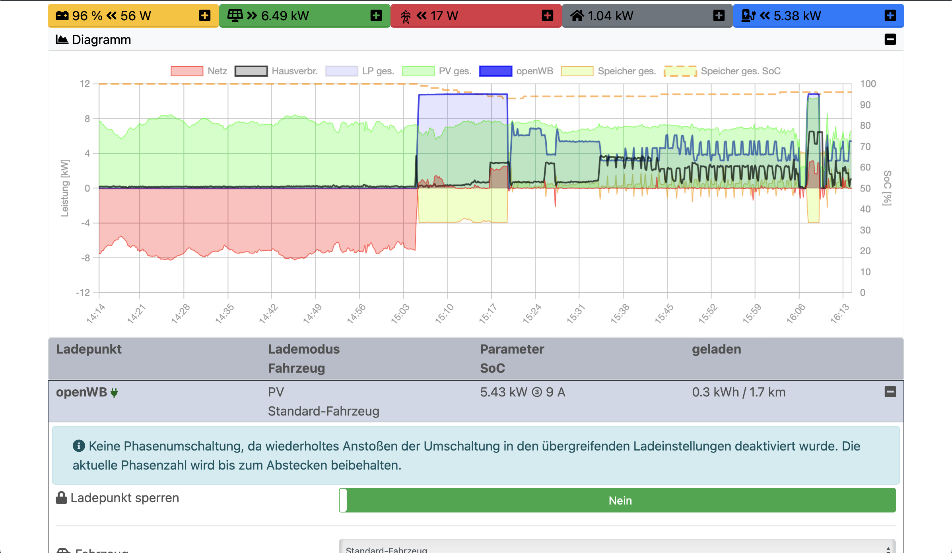Click the PV Lademodus label in openWB row
This screenshot has width=952, height=553.
(276, 392)
